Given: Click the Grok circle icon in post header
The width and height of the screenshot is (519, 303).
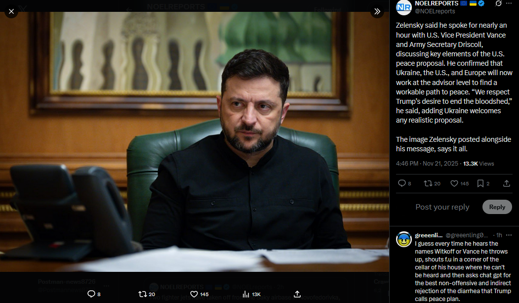Looking at the screenshot, I should pyautogui.click(x=498, y=3).
